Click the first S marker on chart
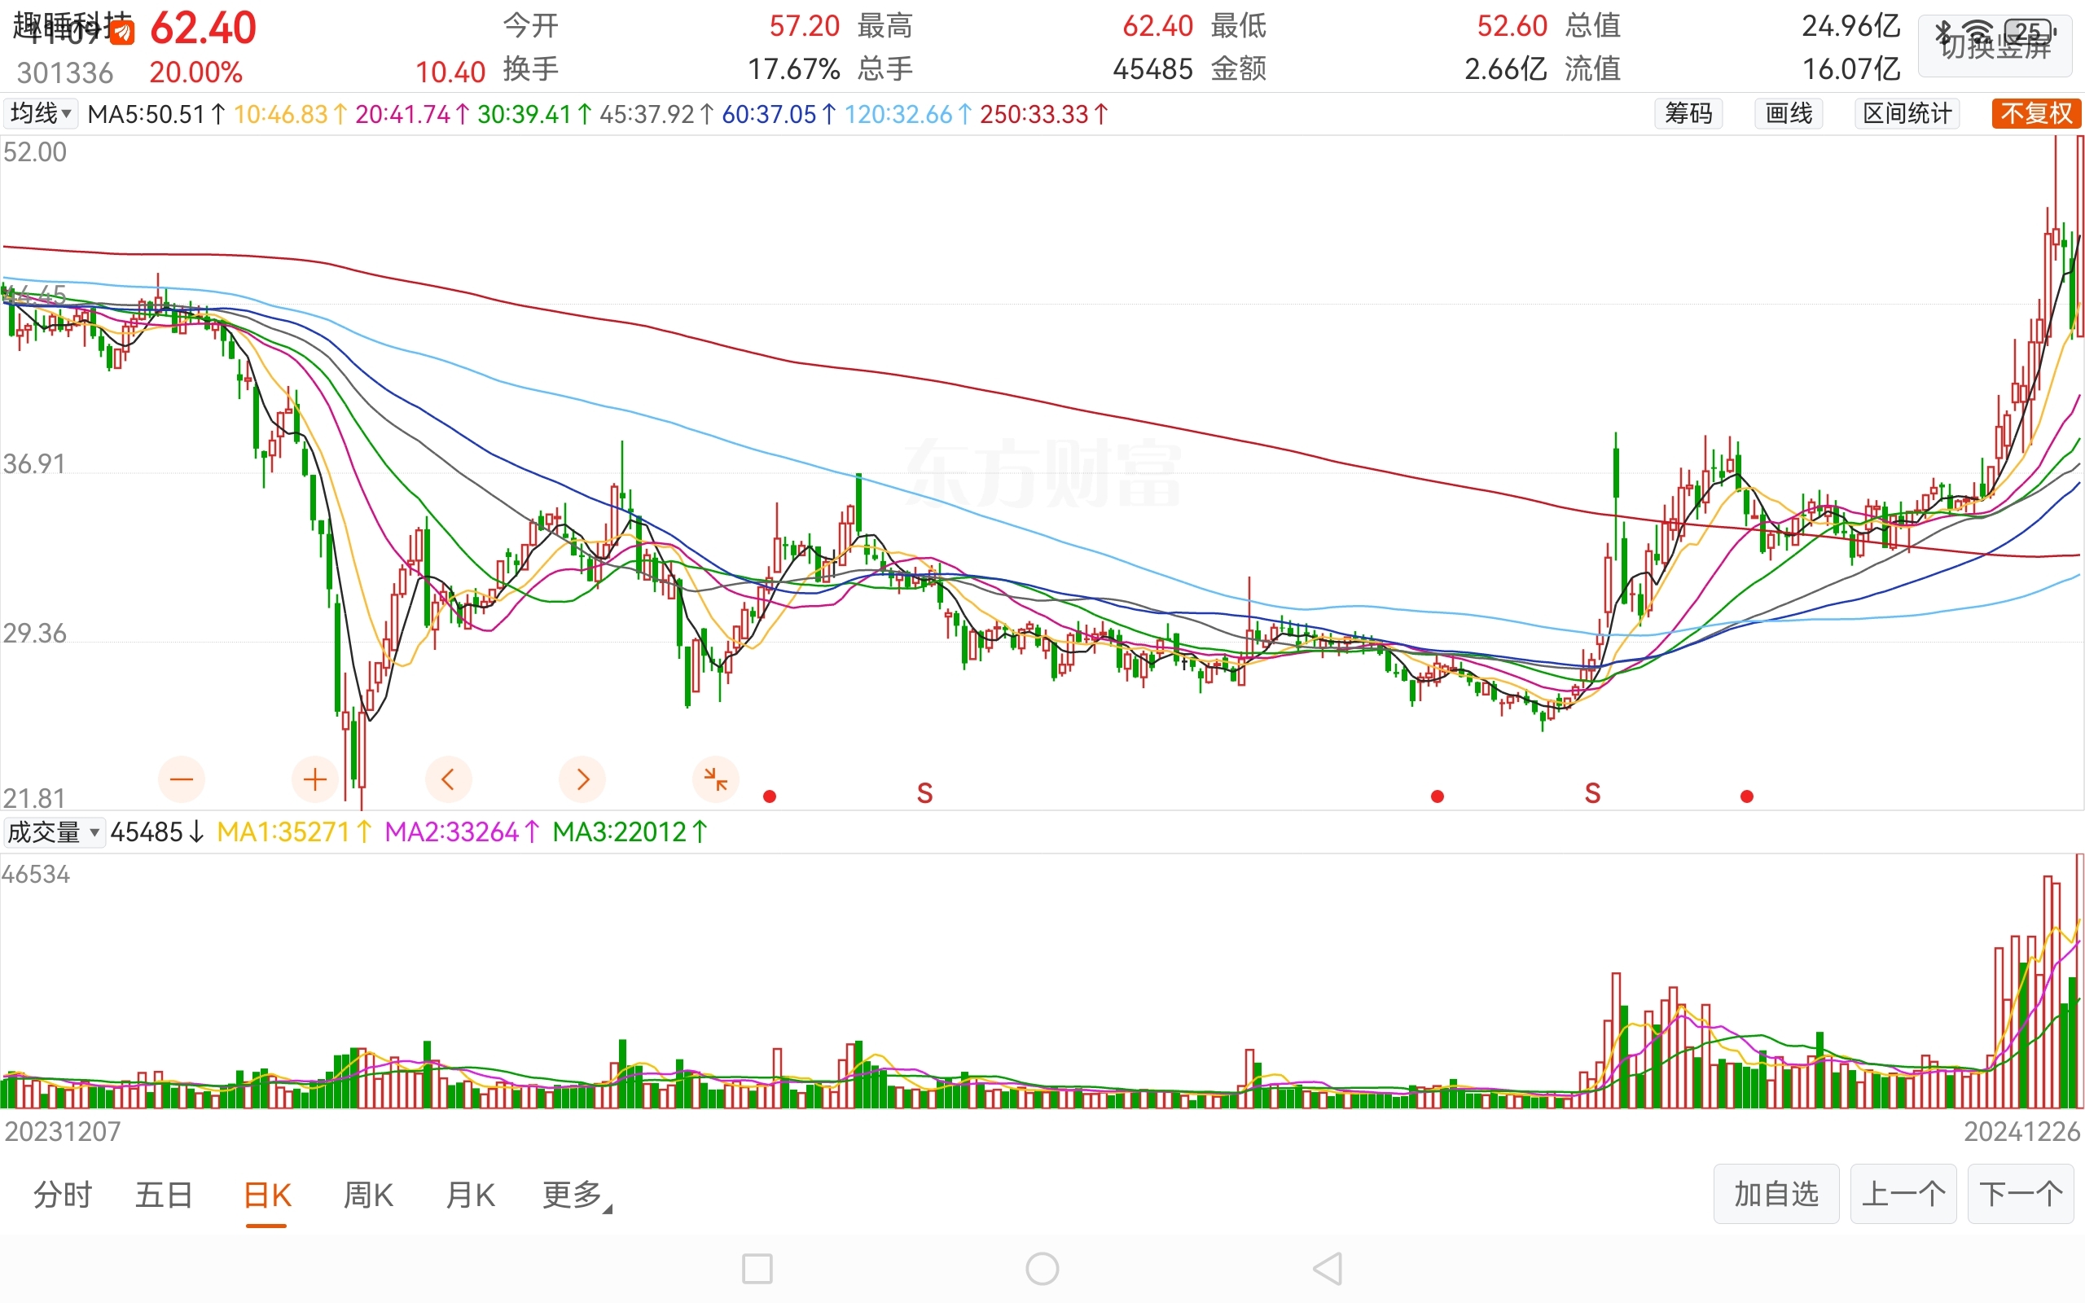 [924, 793]
